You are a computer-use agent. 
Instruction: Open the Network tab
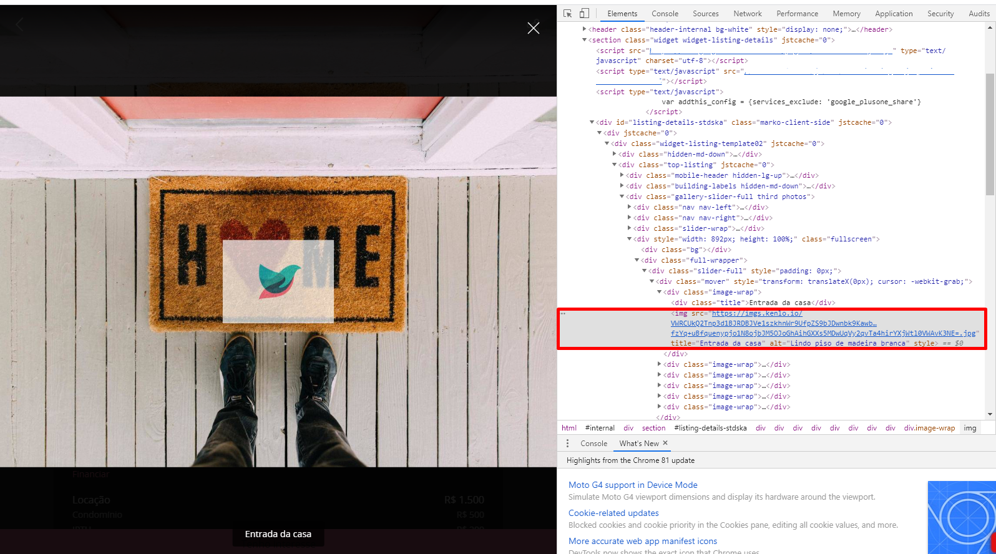pyautogui.click(x=748, y=14)
